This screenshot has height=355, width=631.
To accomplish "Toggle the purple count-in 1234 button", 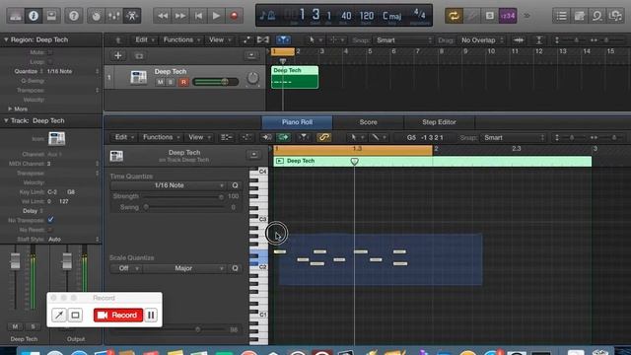I will 508,16.
